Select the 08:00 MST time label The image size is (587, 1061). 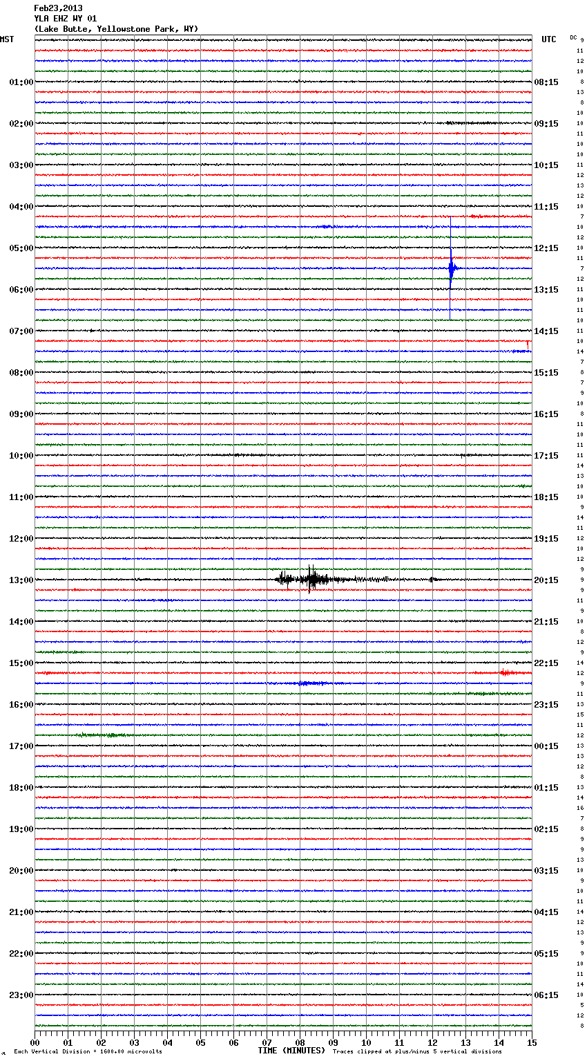pos(21,373)
